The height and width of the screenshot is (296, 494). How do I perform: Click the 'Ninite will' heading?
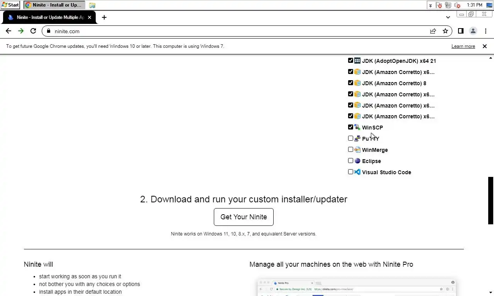(x=38, y=264)
